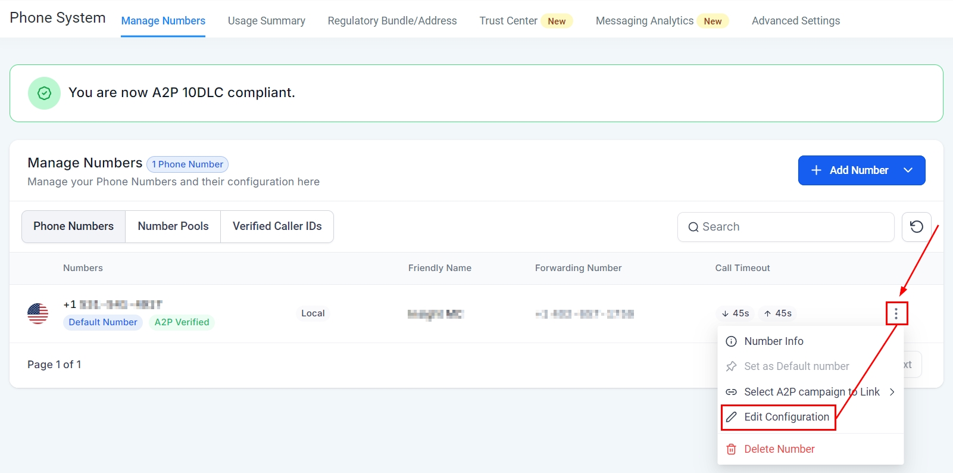Select the Phone Numbers tab
The height and width of the screenshot is (473, 953).
coord(73,226)
